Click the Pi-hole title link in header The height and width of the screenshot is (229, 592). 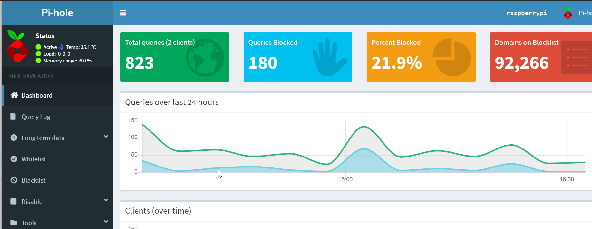click(x=57, y=13)
